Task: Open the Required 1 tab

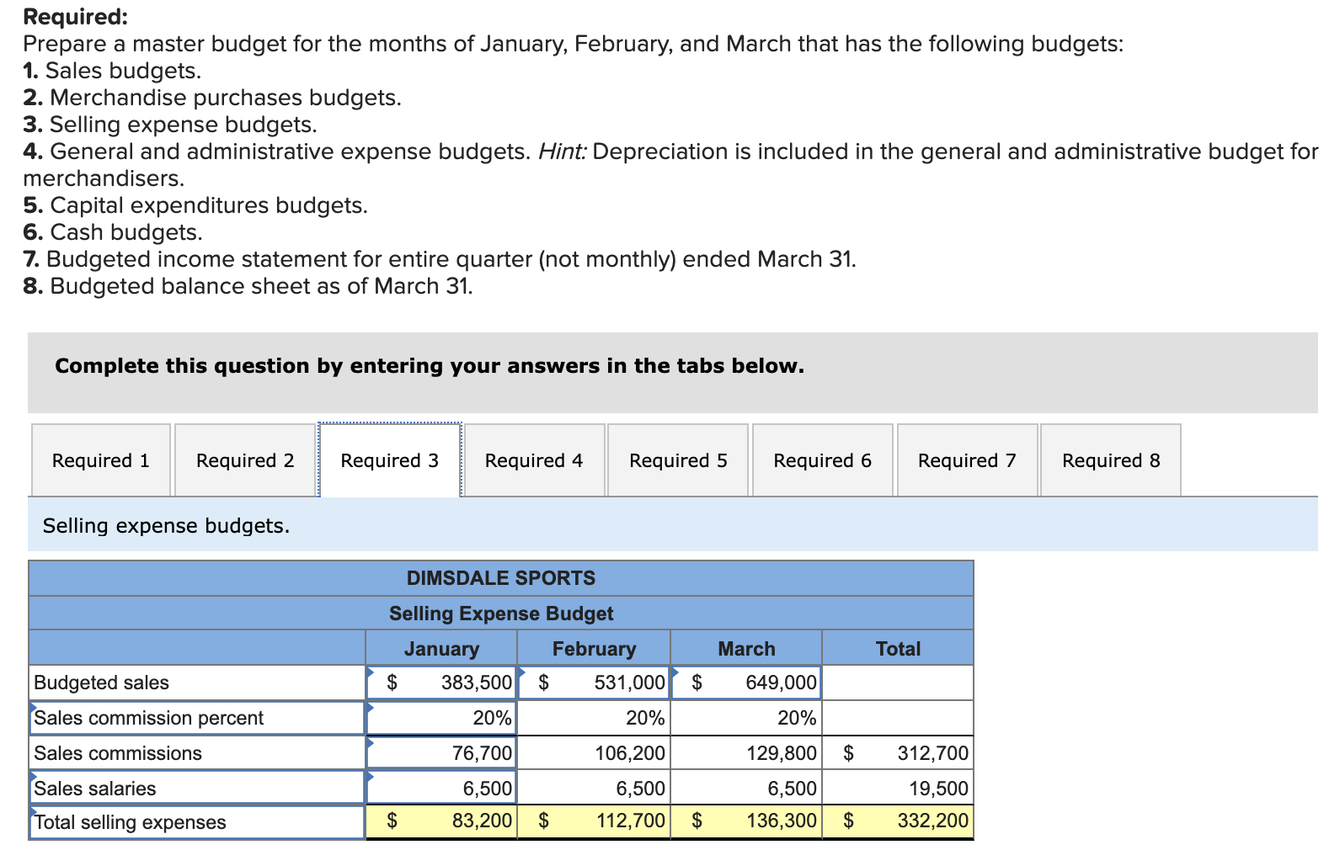Action: 101,460
